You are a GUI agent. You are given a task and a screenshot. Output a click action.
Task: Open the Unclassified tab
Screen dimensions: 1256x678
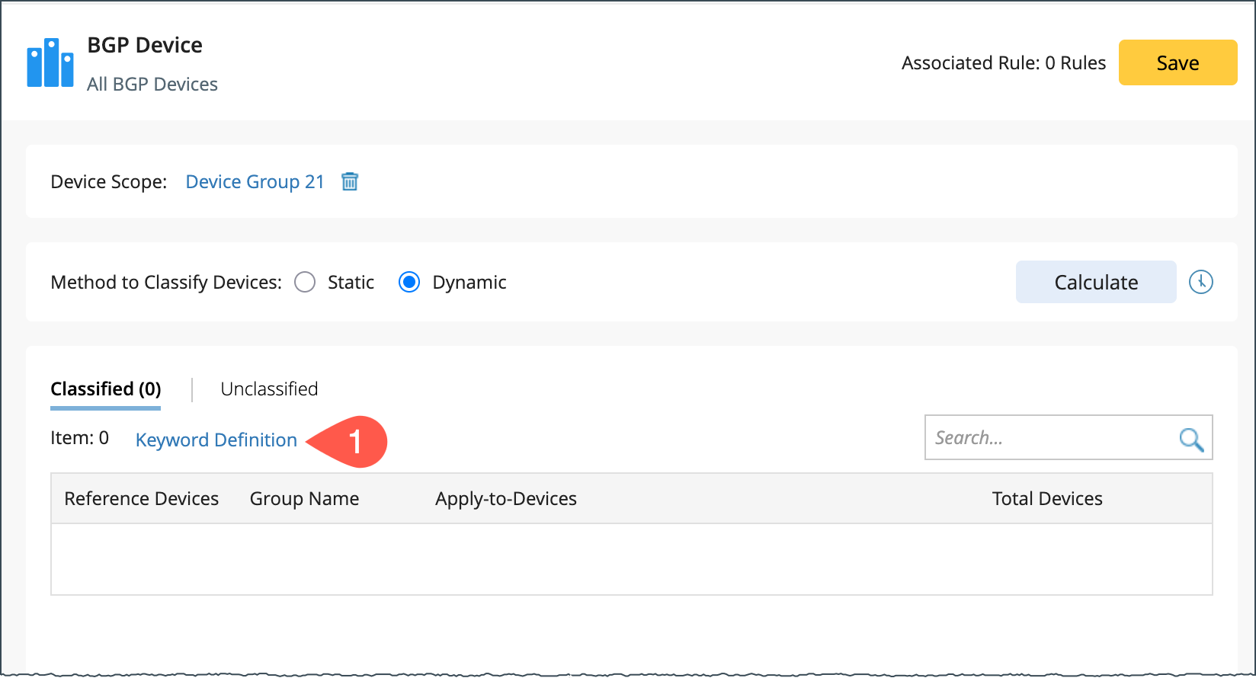pos(269,389)
